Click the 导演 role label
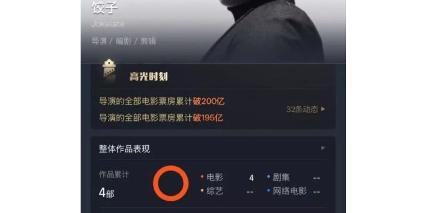Screen dimensions: 427x213 99,42
